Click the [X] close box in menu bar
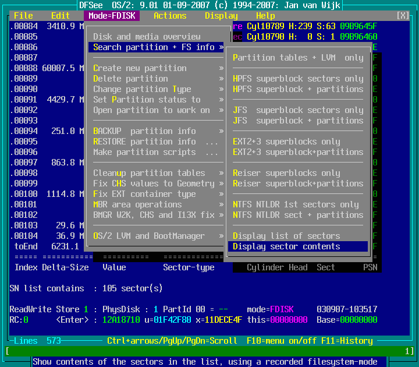The image size is (419, 367). (x=403, y=16)
